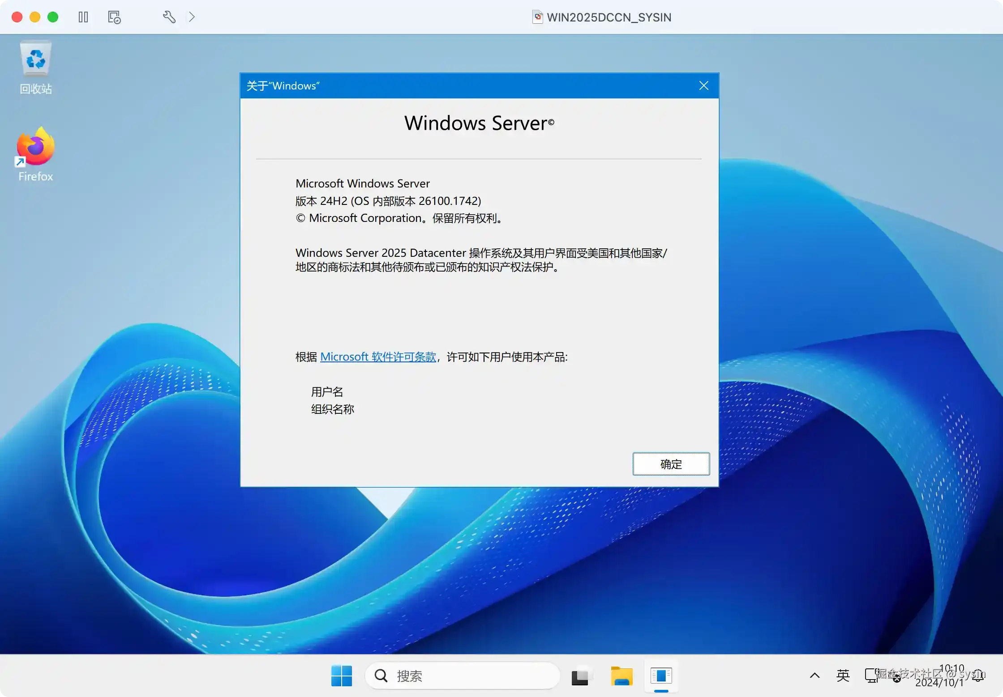
Task: Open the Windows Start menu
Action: click(342, 676)
